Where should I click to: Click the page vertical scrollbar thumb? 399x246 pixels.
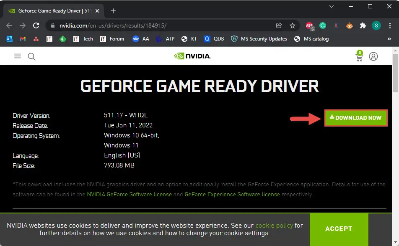tap(395, 73)
